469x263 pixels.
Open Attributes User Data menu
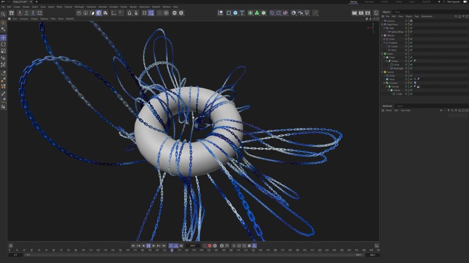[406, 110]
